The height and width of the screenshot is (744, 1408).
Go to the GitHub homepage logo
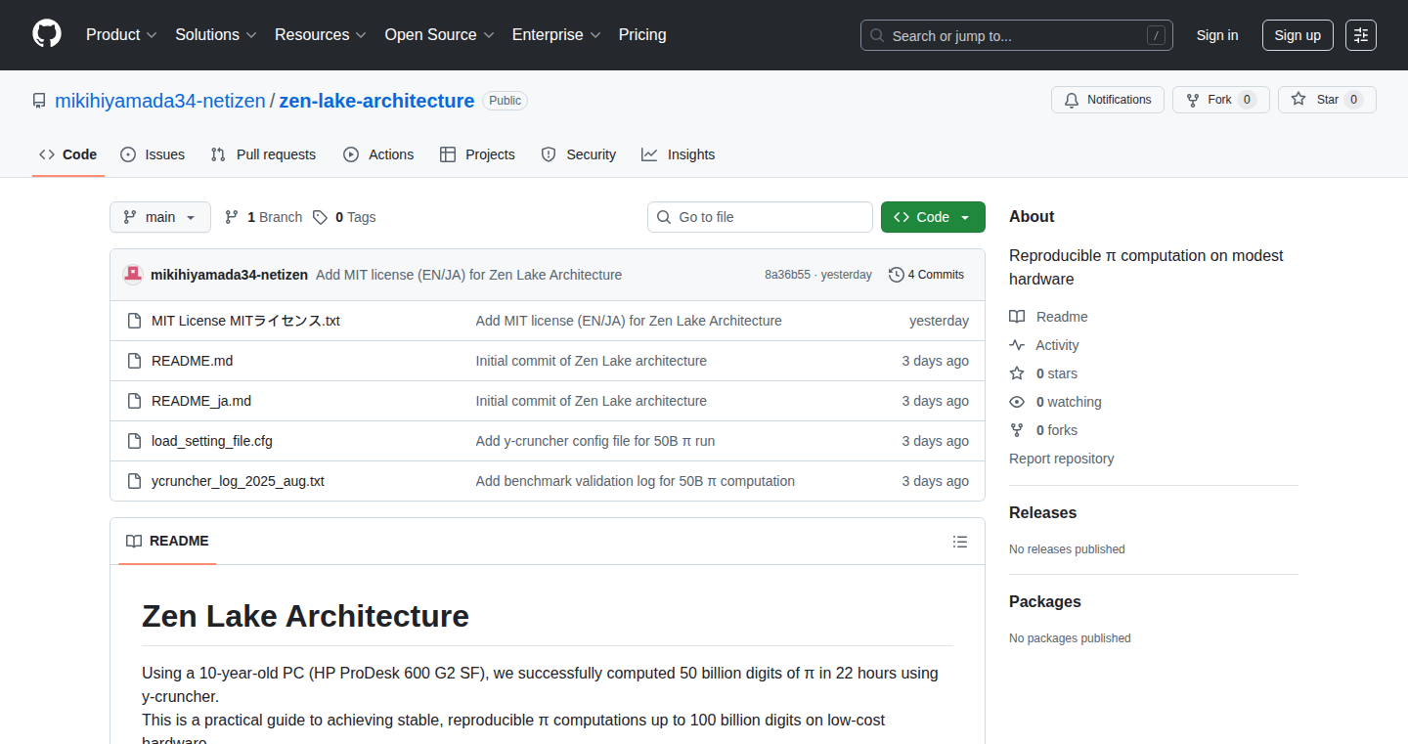47,34
